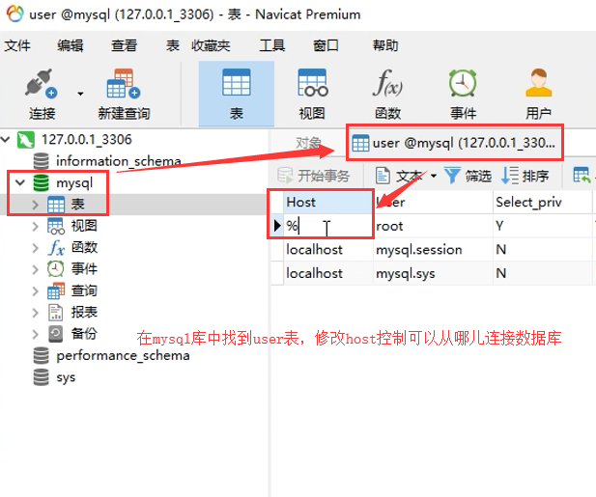Open the 连接 dropdown arrow
This screenshot has height=497, width=596.
point(80,94)
